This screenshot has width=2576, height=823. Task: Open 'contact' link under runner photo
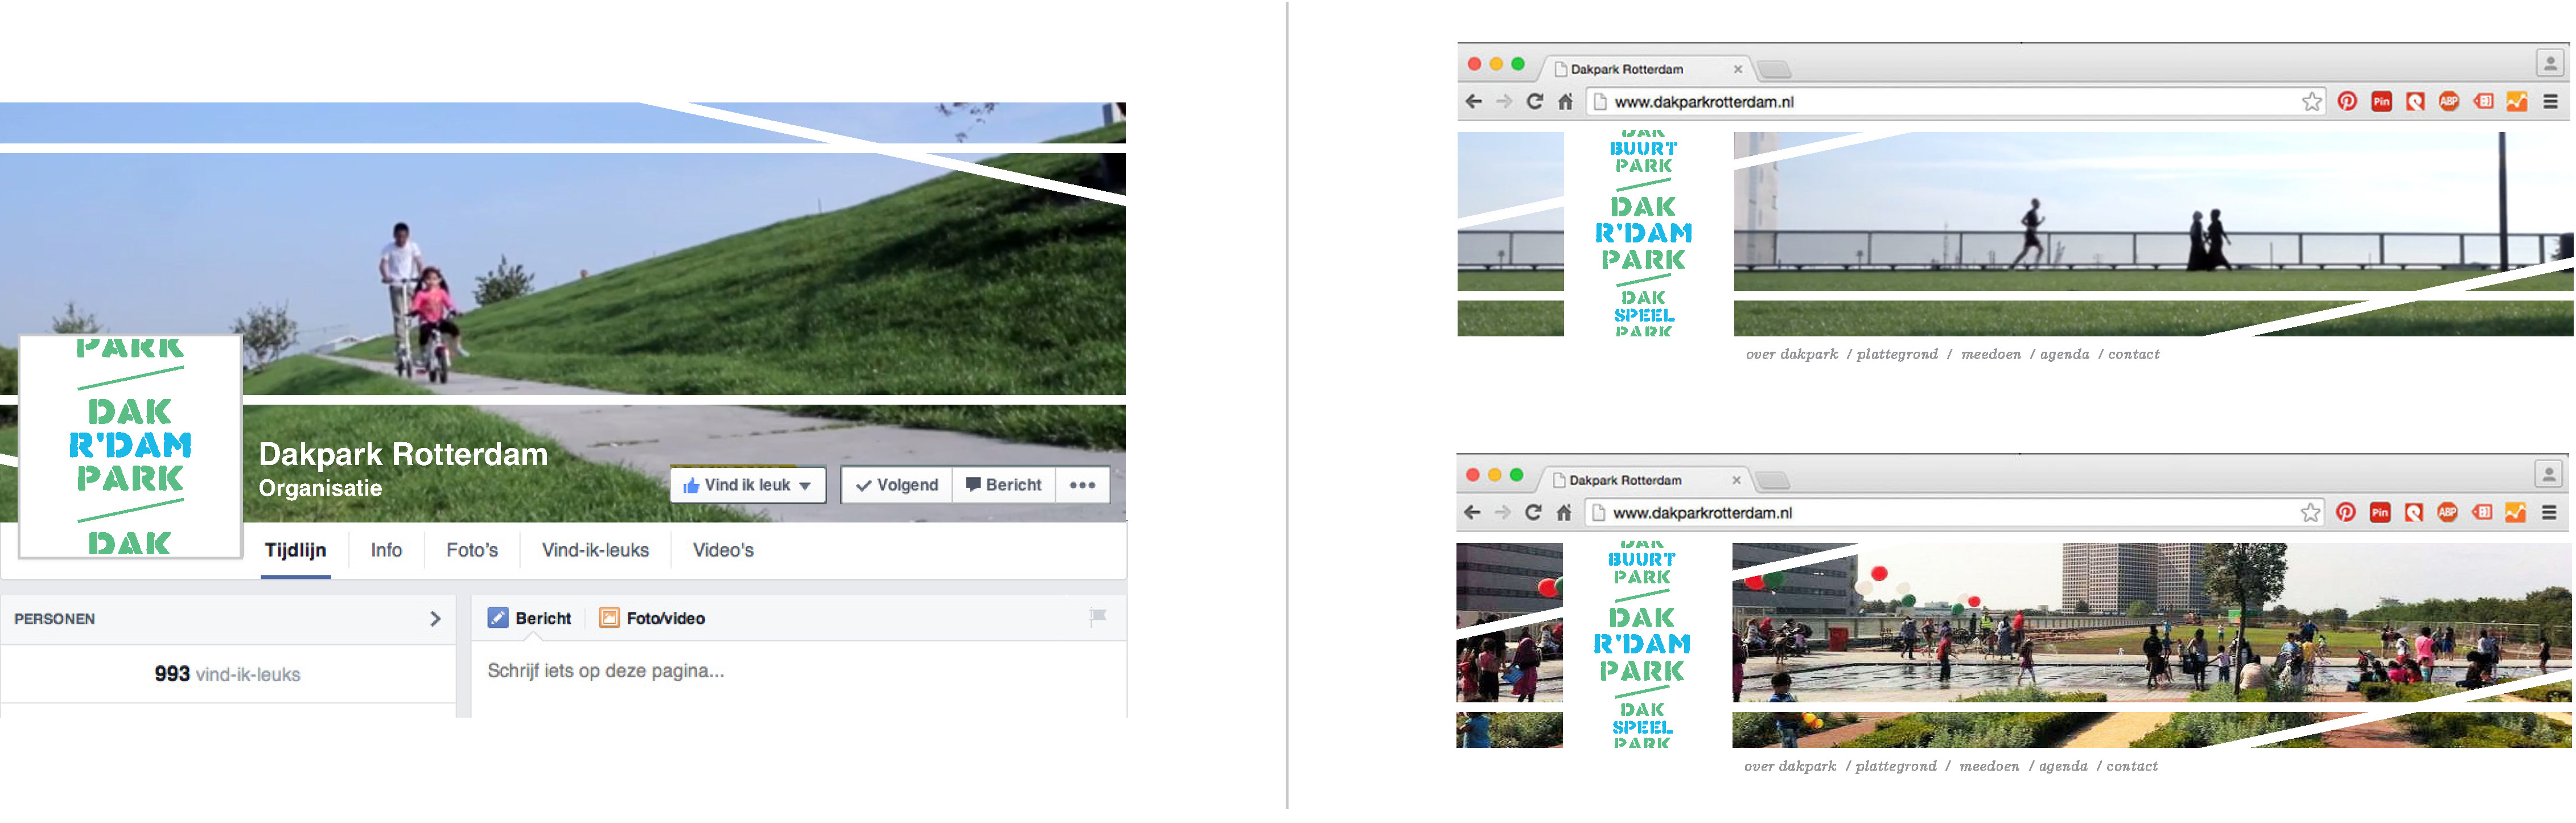tap(2134, 354)
